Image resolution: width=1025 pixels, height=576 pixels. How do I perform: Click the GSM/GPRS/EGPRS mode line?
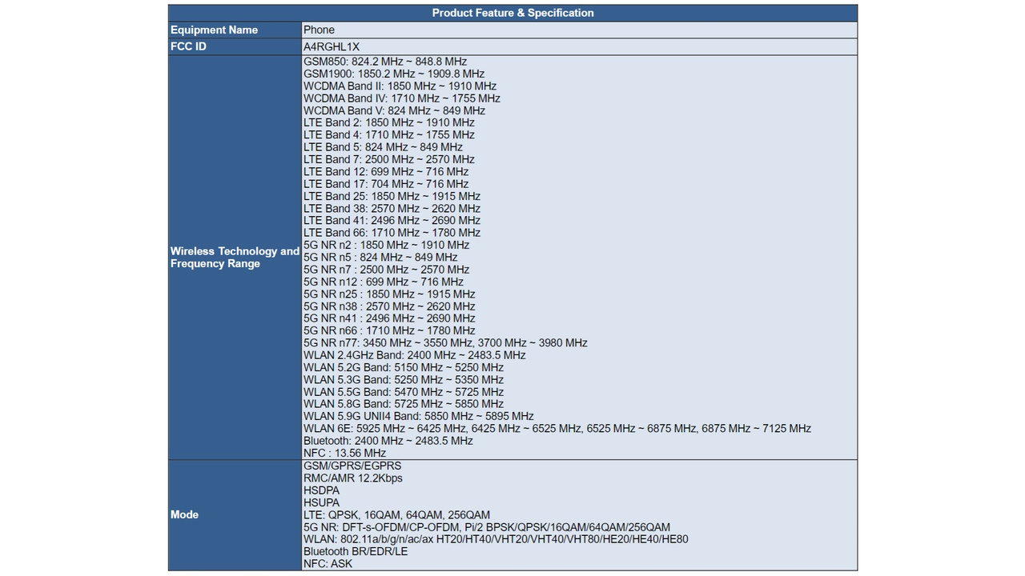(352, 466)
